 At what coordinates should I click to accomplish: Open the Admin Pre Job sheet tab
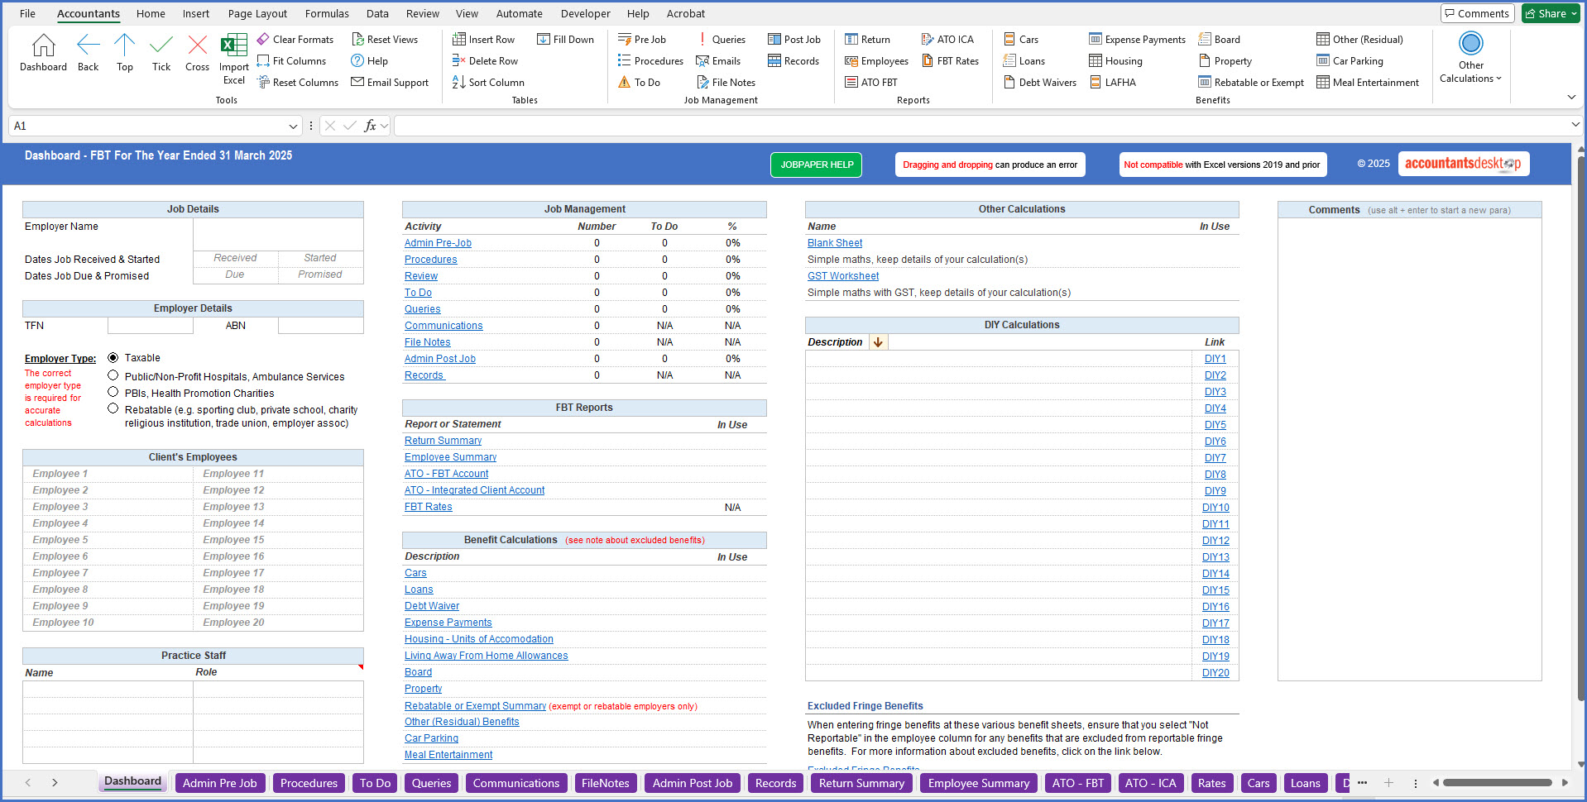point(219,782)
